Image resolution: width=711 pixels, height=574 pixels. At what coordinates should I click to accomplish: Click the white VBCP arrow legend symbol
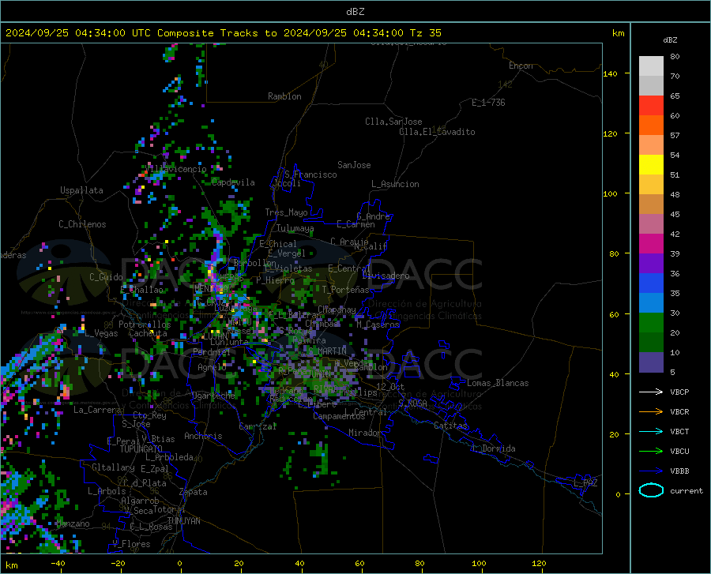click(651, 392)
